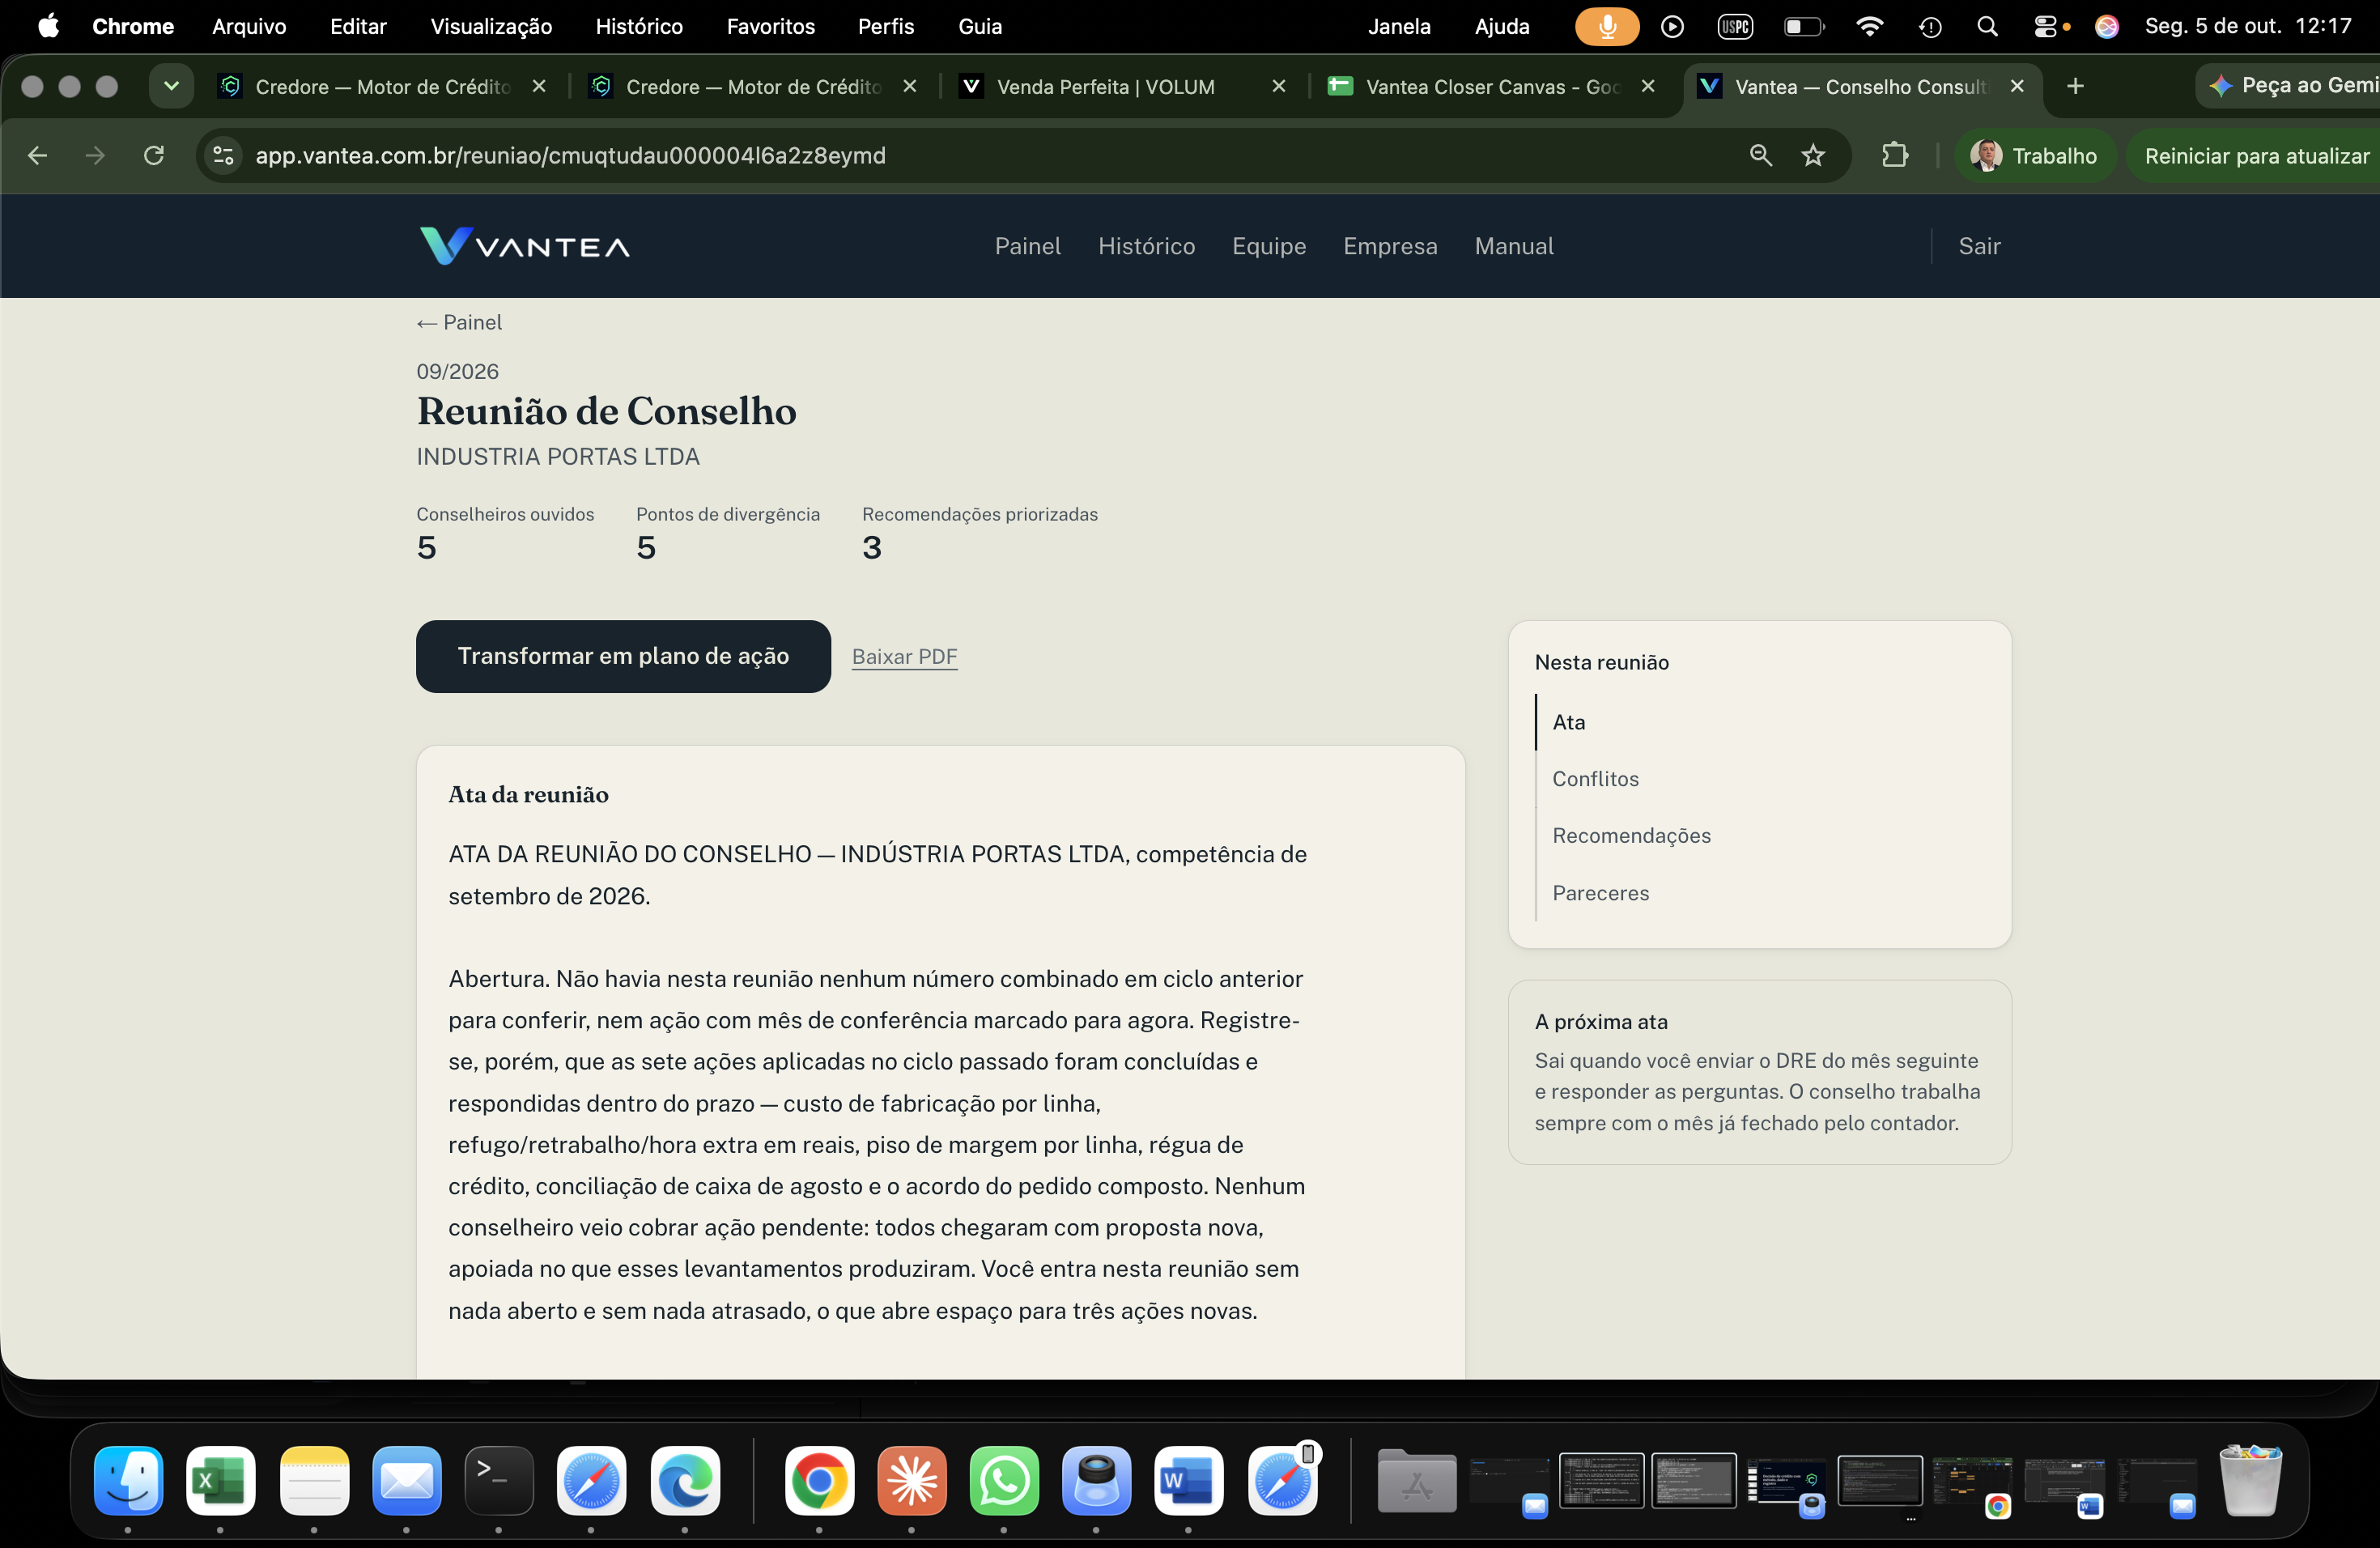2380x1548 pixels.
Task: Click Reiniciar para atualizar button
Action: coord(2256,155)
